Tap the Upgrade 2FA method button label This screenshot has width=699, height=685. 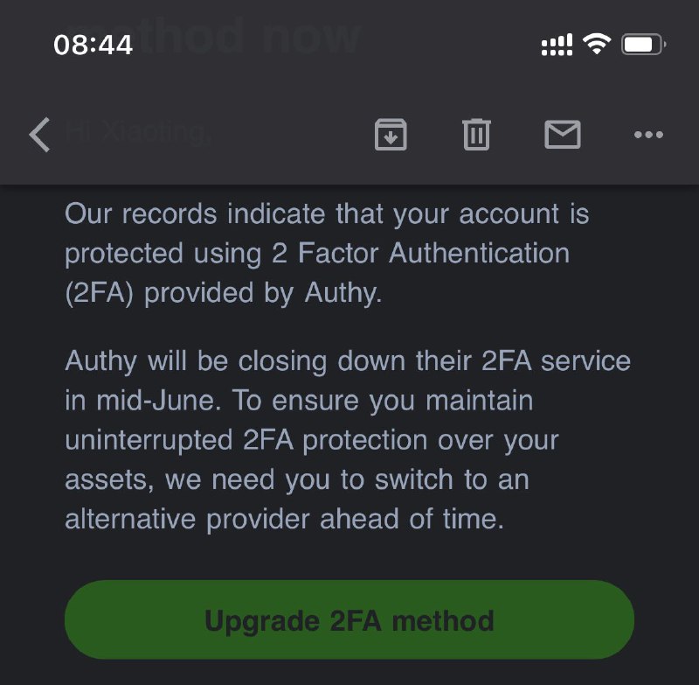(349, 619)
